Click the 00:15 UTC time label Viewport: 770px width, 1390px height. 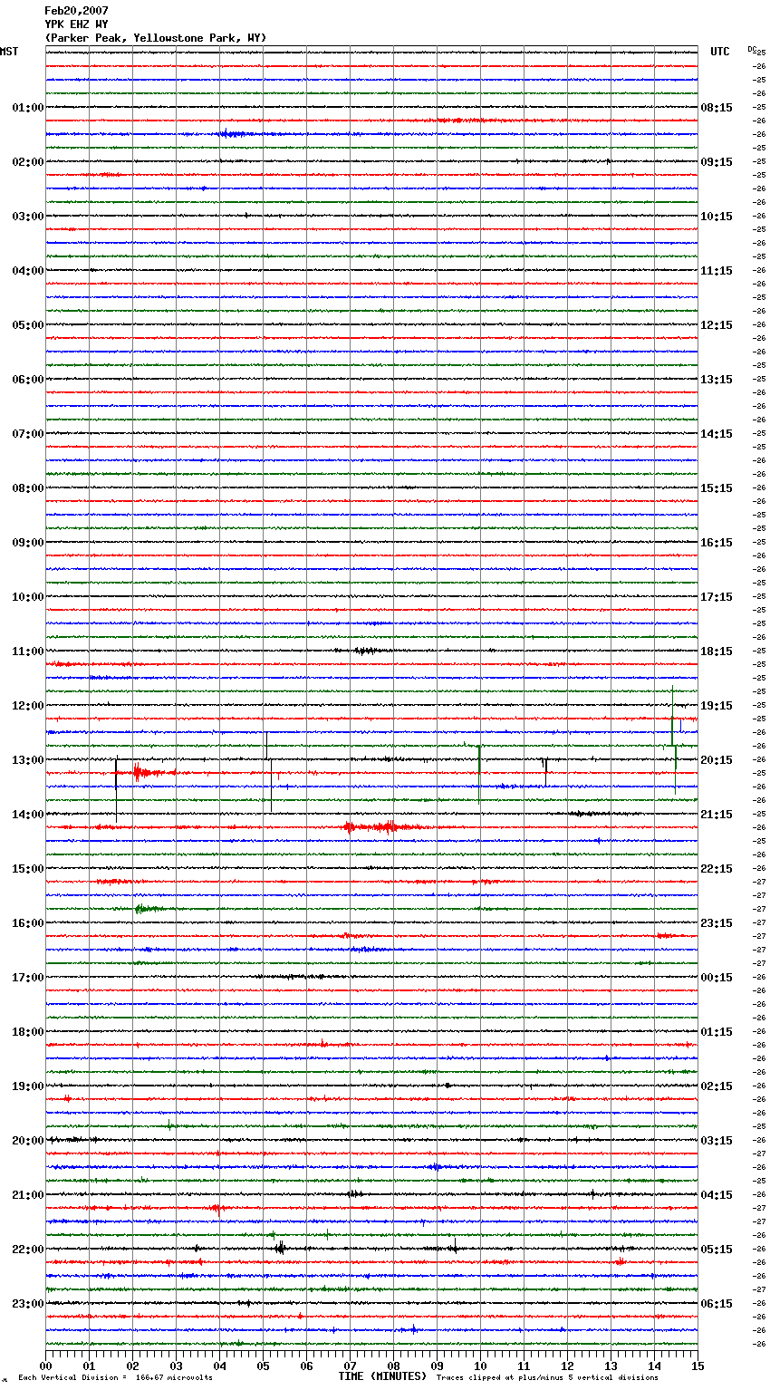(717, 978)
